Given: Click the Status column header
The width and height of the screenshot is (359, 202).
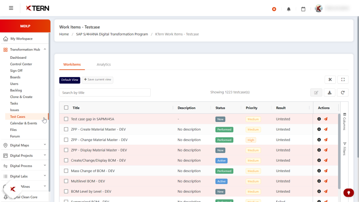Looking at the screenshot, I should [220, 108].
